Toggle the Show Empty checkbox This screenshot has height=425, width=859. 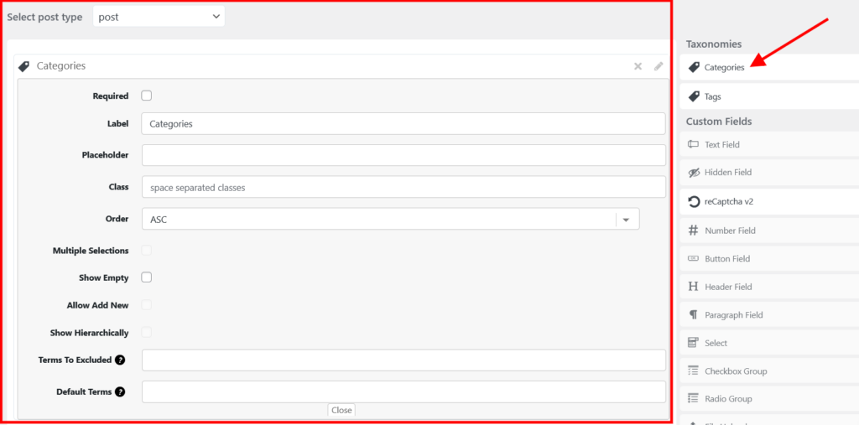tap(147, 277)
